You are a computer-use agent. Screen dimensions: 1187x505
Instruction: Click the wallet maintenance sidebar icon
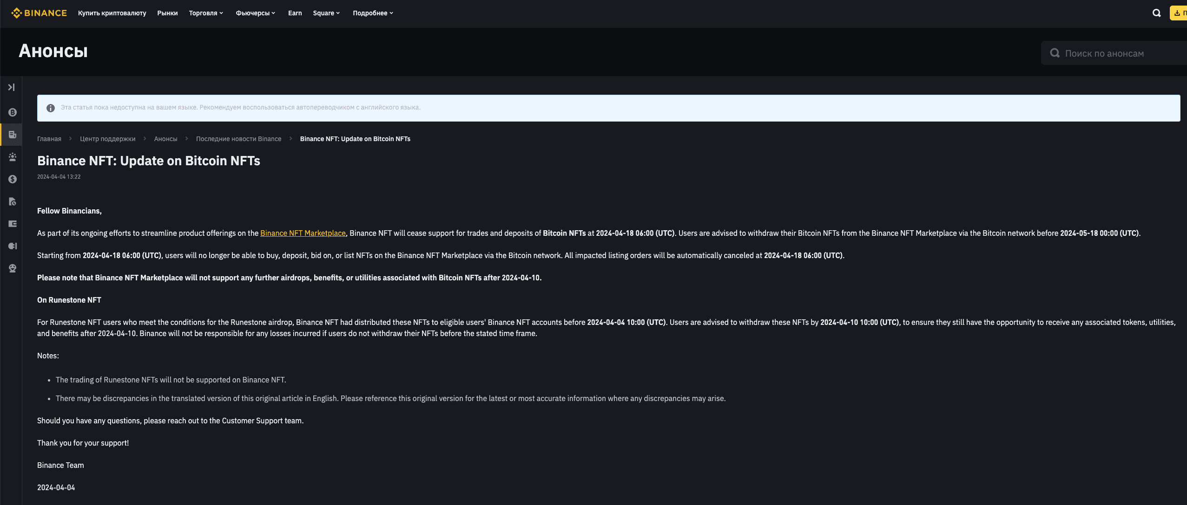tap(12, 223)
